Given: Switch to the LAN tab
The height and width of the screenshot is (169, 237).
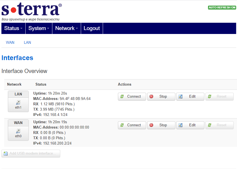Looking at the screenshot, I should 27,42.
